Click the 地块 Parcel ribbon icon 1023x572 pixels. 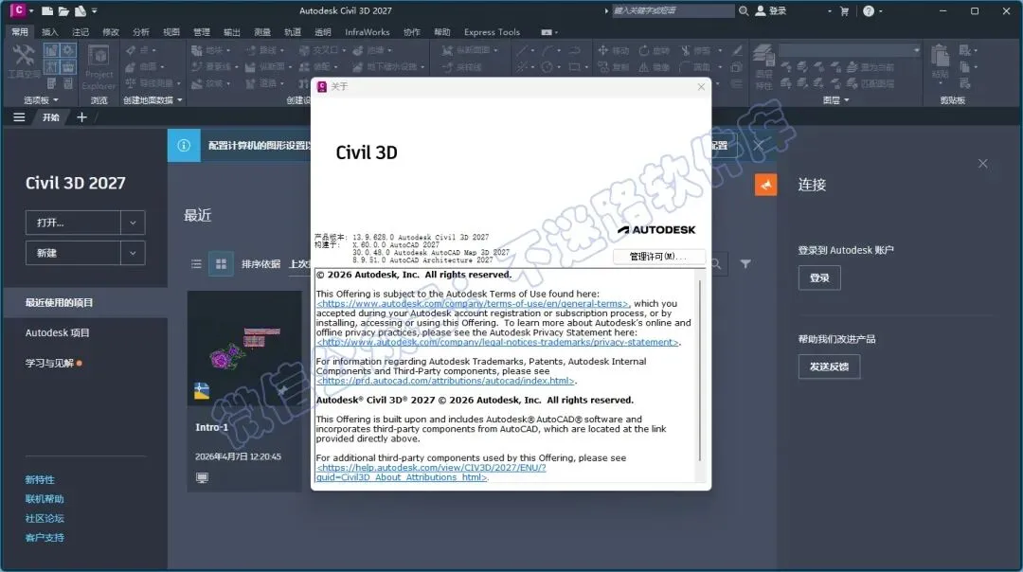click(197, 50)
